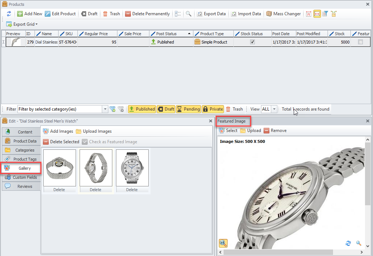Click the 1:1 actual size zoom icon
The width and height of the screenshot is (373, 256).
pos(223,243)
